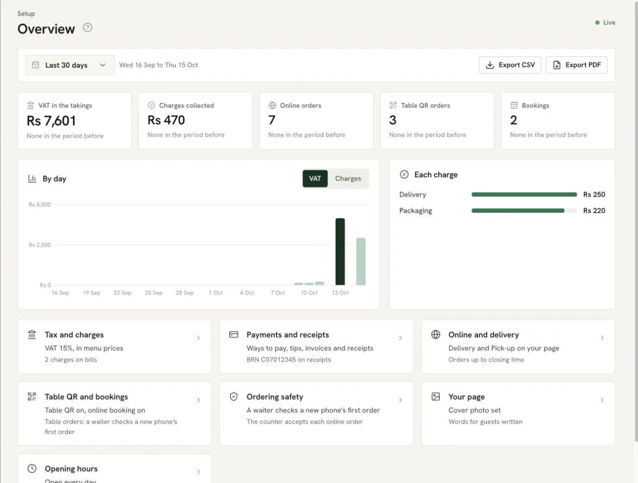The width and height of the screenshot is (638, 483).
Task: Click the Rs 7,601 VAT amount
Action: pos(51,120)
